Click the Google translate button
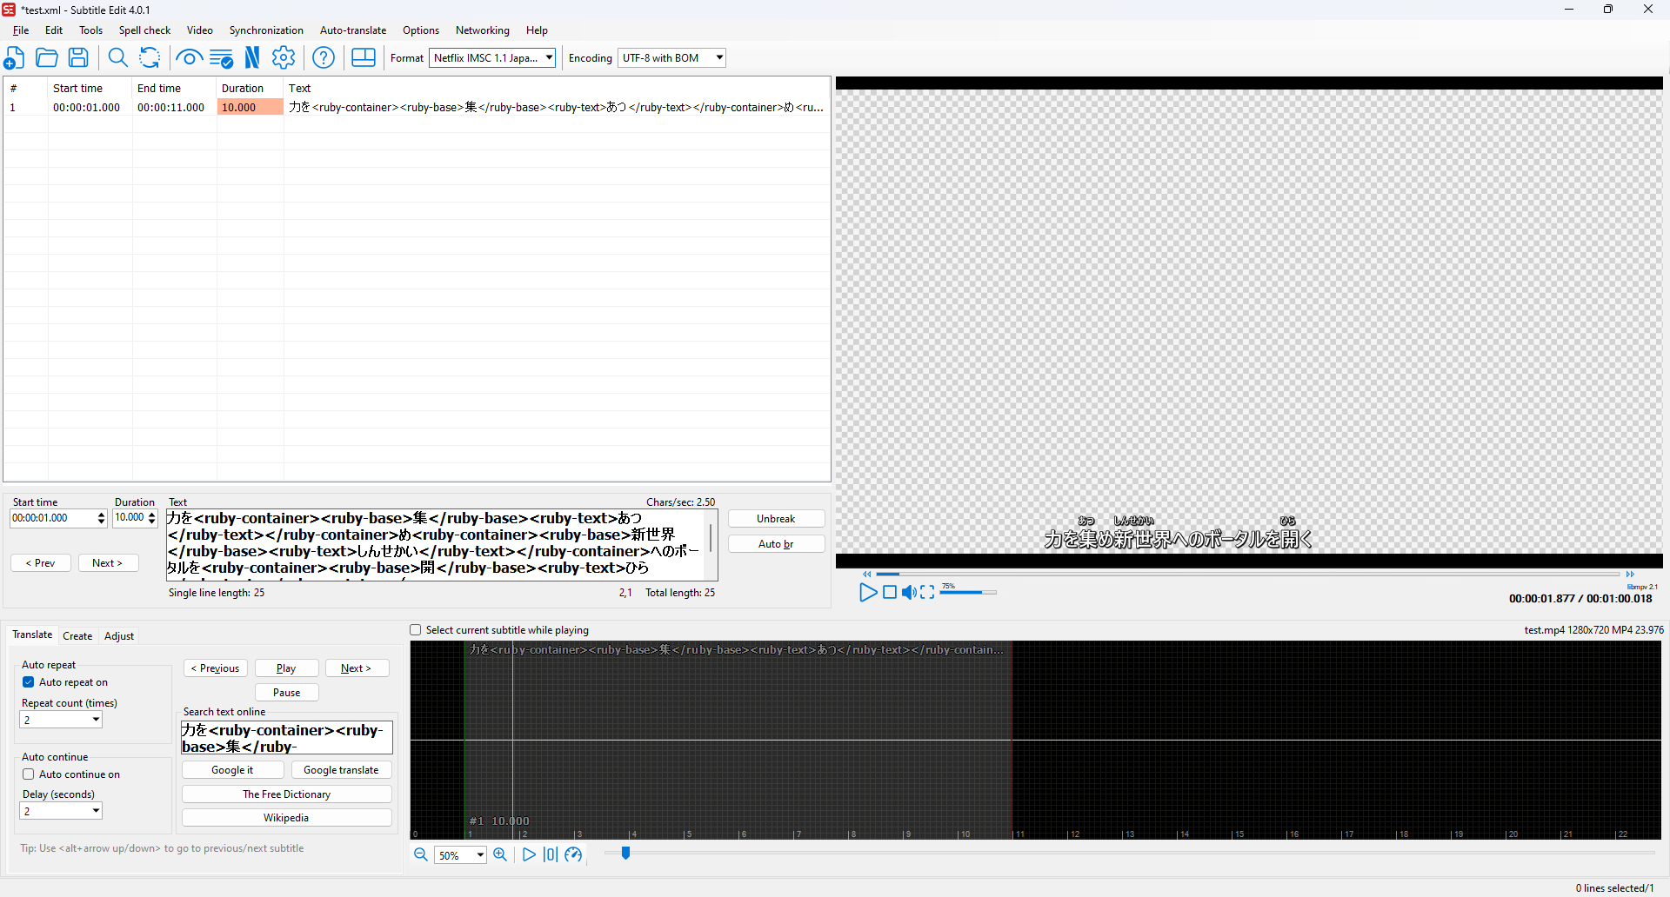Image resolution: width=1670 pixels, height=897 pixels. pyautogui.click(x=341, y=769)
